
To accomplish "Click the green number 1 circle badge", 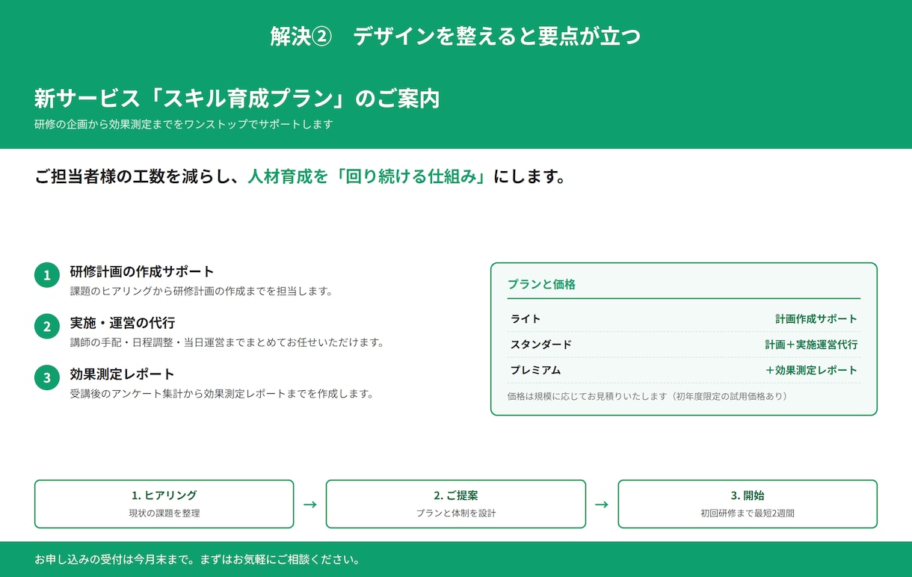I will coord(46,275).
